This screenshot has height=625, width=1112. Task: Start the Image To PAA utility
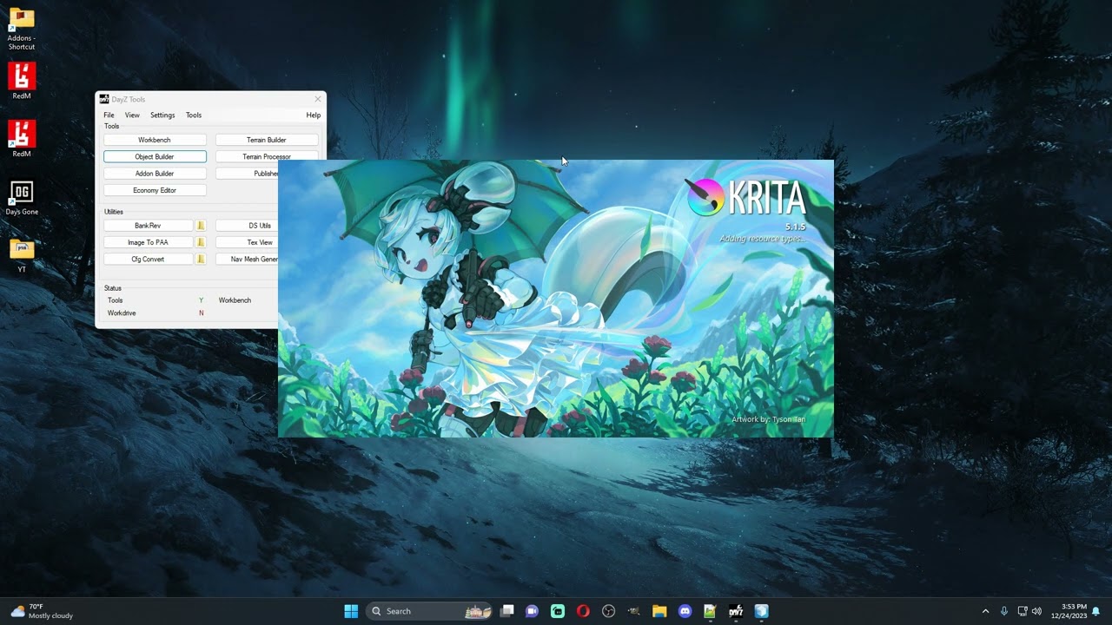pos(148,242)
